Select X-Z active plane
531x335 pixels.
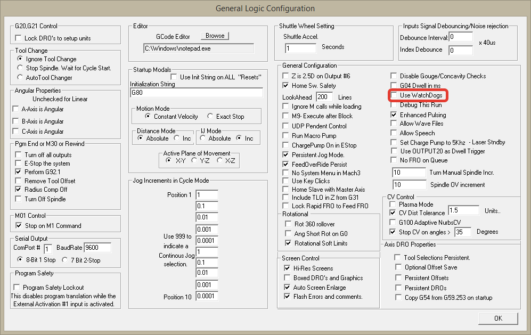(219, 160)
